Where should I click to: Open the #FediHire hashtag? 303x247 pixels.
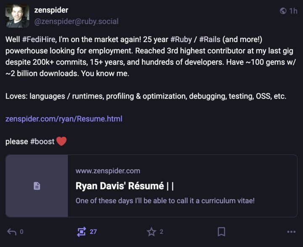point(39,39)
